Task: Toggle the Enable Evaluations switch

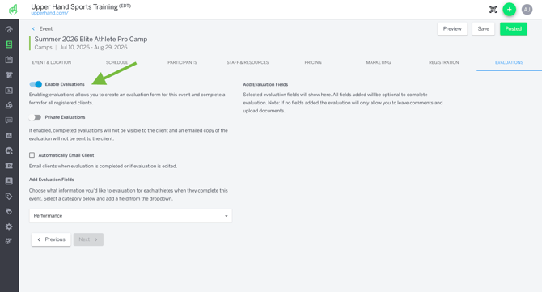Action: (36, 84)
